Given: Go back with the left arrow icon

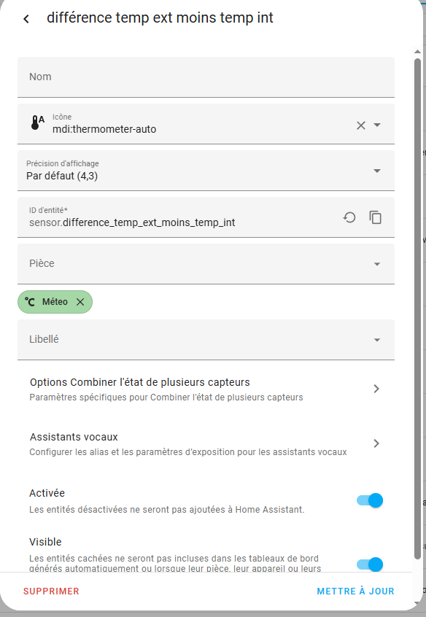Looking at the screenshot, I should tap(26, 18).
